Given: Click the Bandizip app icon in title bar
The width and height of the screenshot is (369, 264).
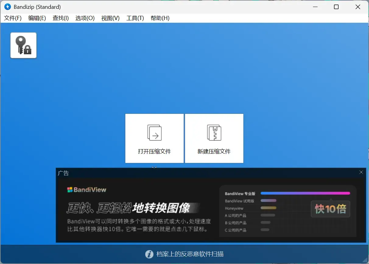Looking at the screenshot, I should coord(8,7).
